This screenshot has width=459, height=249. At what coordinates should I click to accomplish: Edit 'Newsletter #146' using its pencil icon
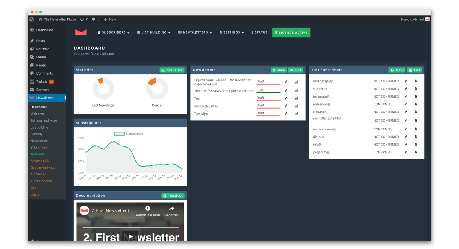tap(285, 106)
